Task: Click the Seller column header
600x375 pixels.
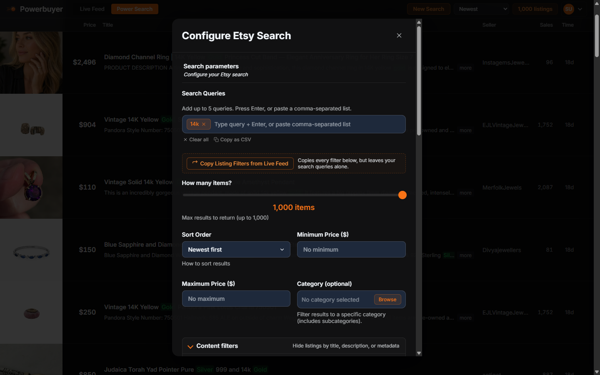Action: (x=489, y=25)
